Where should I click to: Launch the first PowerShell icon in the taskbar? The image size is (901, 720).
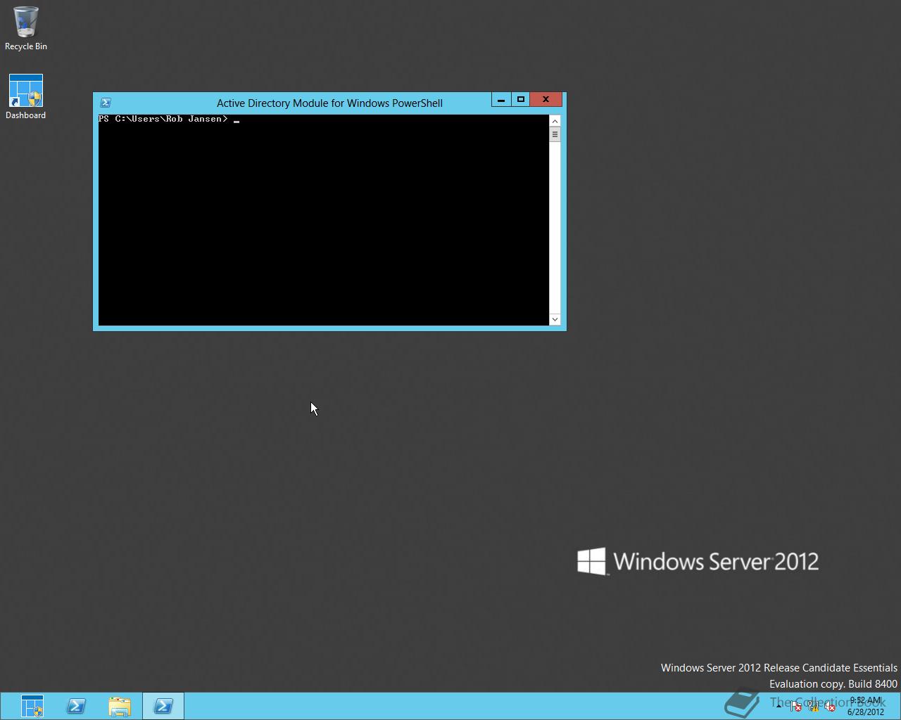[76, 706]
